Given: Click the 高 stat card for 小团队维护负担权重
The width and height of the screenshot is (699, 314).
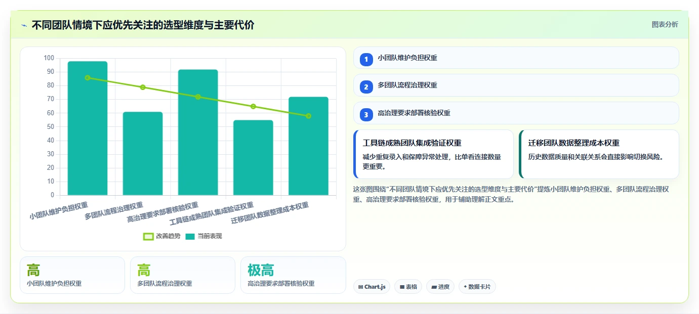Looking at the screenshot, I should [x=72, y=275].
